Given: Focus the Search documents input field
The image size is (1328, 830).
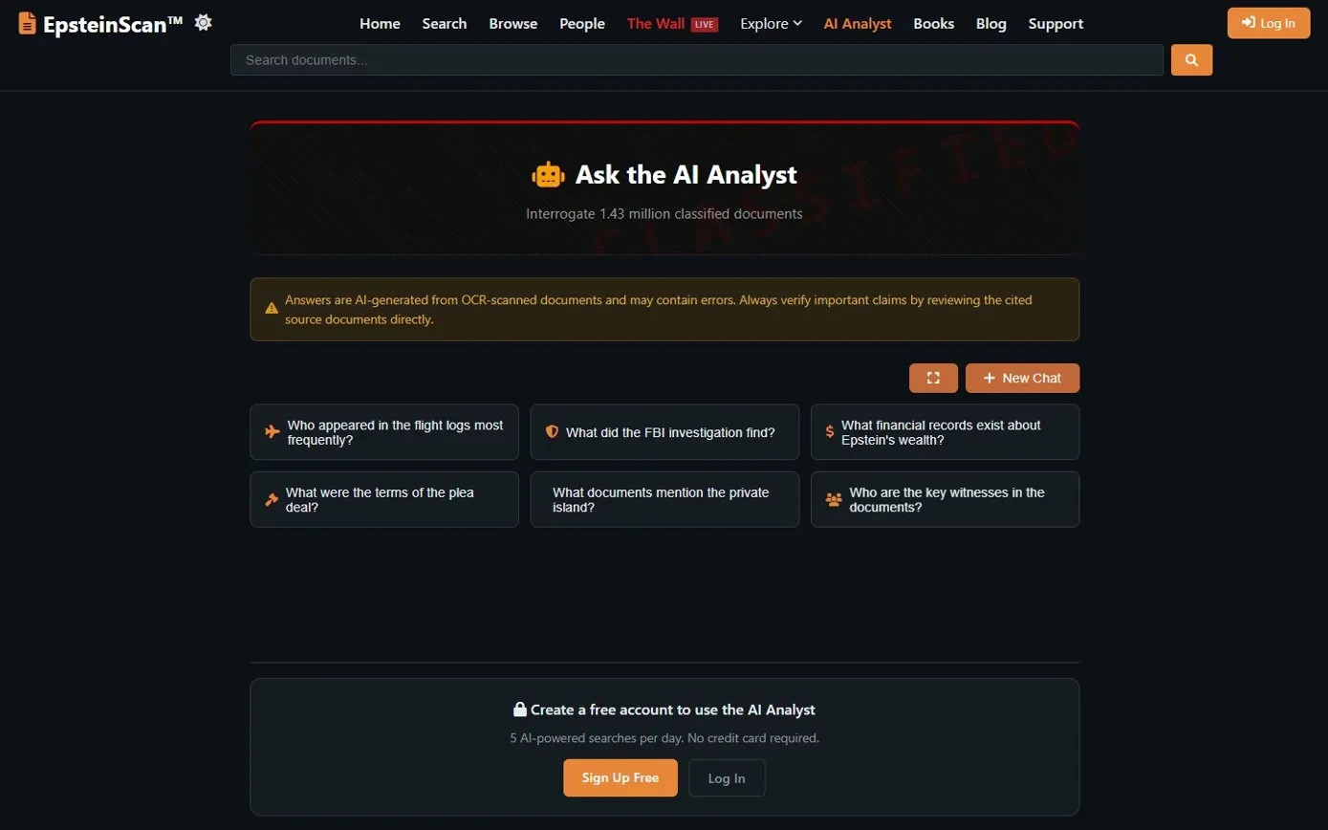Looking at the screenshot, I should pos(697,59).
